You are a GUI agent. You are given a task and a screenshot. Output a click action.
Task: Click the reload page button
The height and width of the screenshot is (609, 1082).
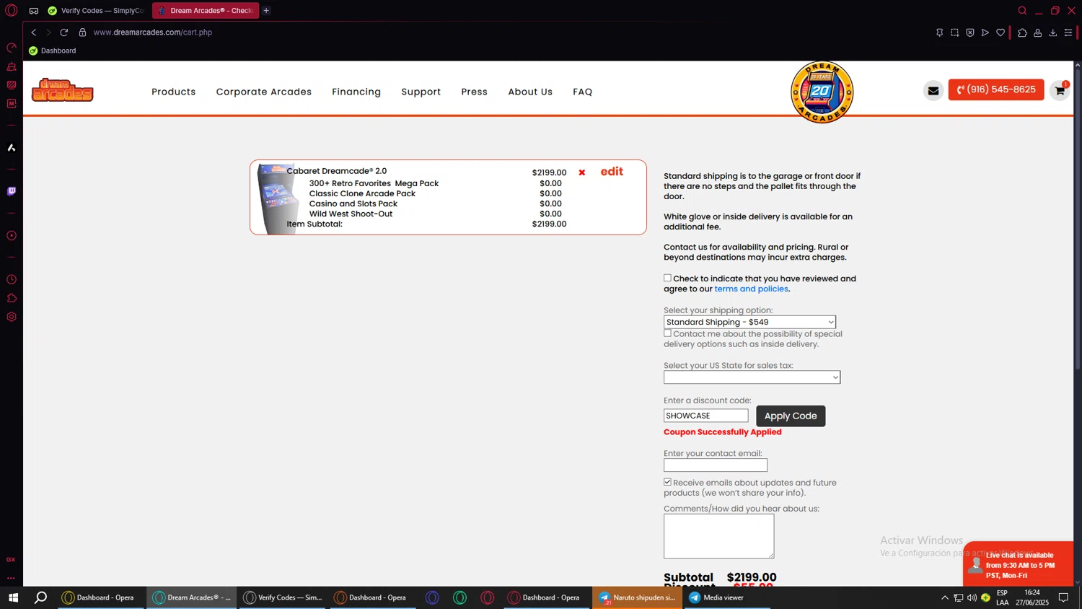(63, 32)
